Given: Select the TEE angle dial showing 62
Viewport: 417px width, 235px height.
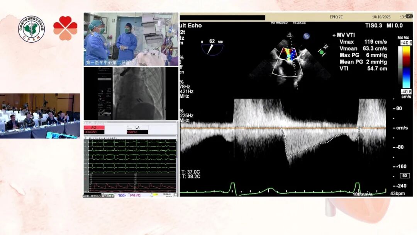Looking at the screenshot, I should (212, 47).
